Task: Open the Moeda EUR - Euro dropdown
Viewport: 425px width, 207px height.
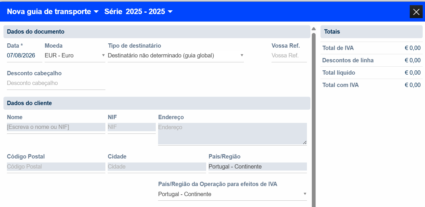Action: 75,55
